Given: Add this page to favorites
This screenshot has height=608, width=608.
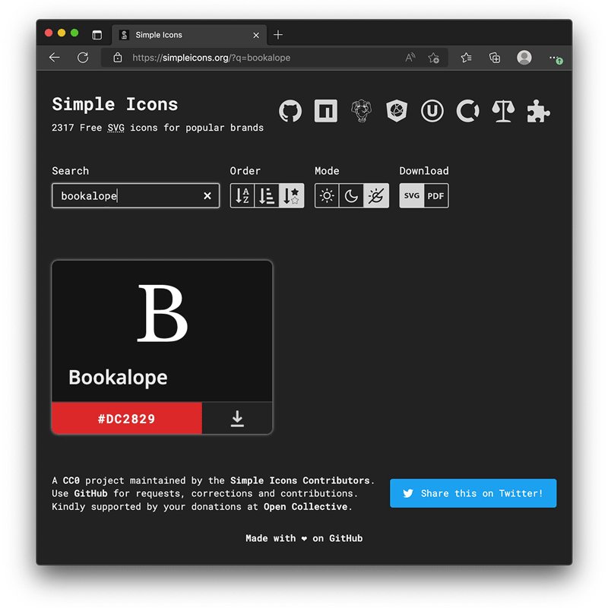Looking at the screenshot, I should click(x=433, y=58).
